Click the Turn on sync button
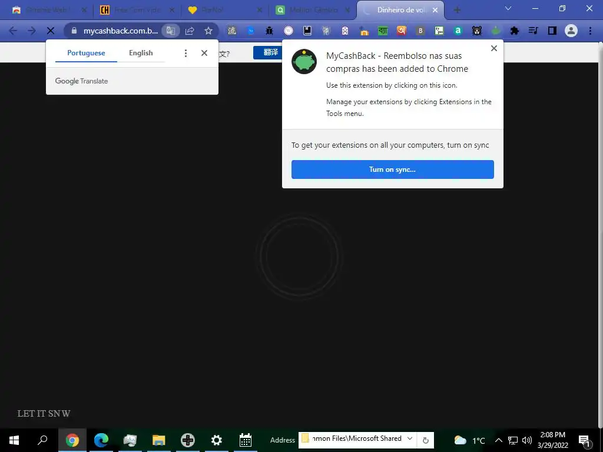This screenshot has width=603, height=452. [x=393, y=169]
